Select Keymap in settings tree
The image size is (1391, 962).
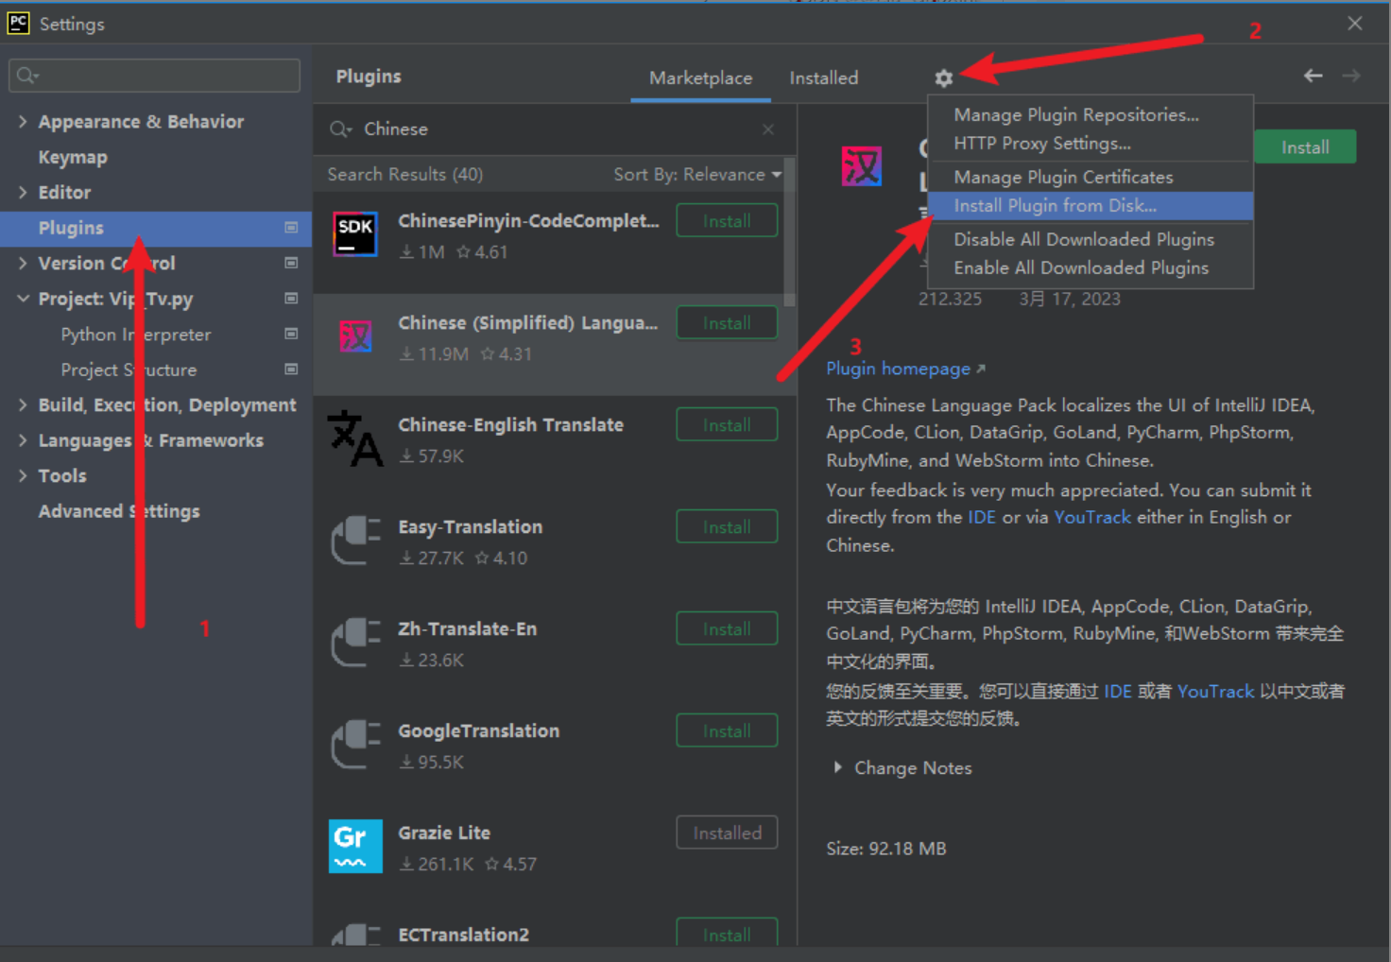pos(73,157)
